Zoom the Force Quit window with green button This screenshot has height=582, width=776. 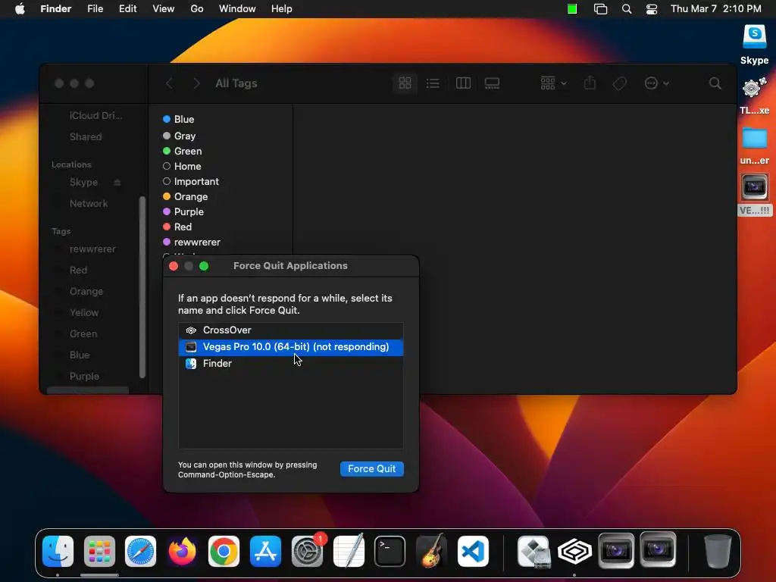point(204,266)
